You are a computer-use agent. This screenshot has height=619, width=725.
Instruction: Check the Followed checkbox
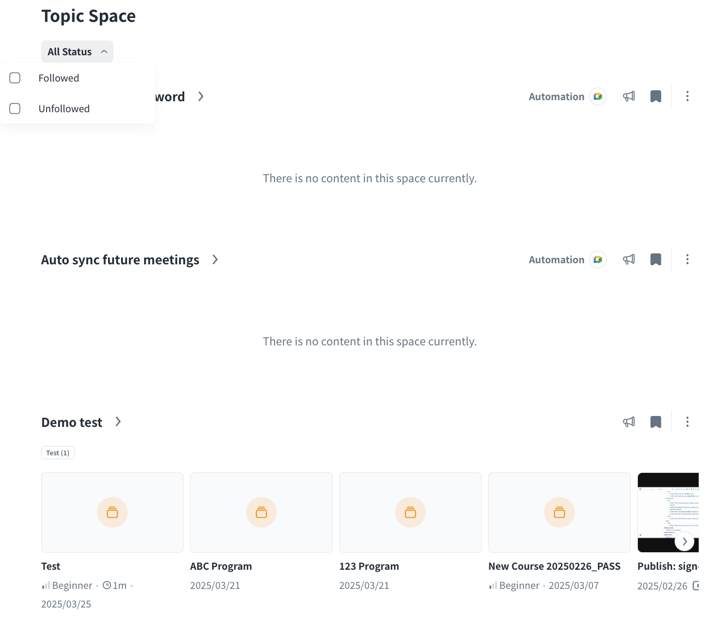tap(15, 78)
